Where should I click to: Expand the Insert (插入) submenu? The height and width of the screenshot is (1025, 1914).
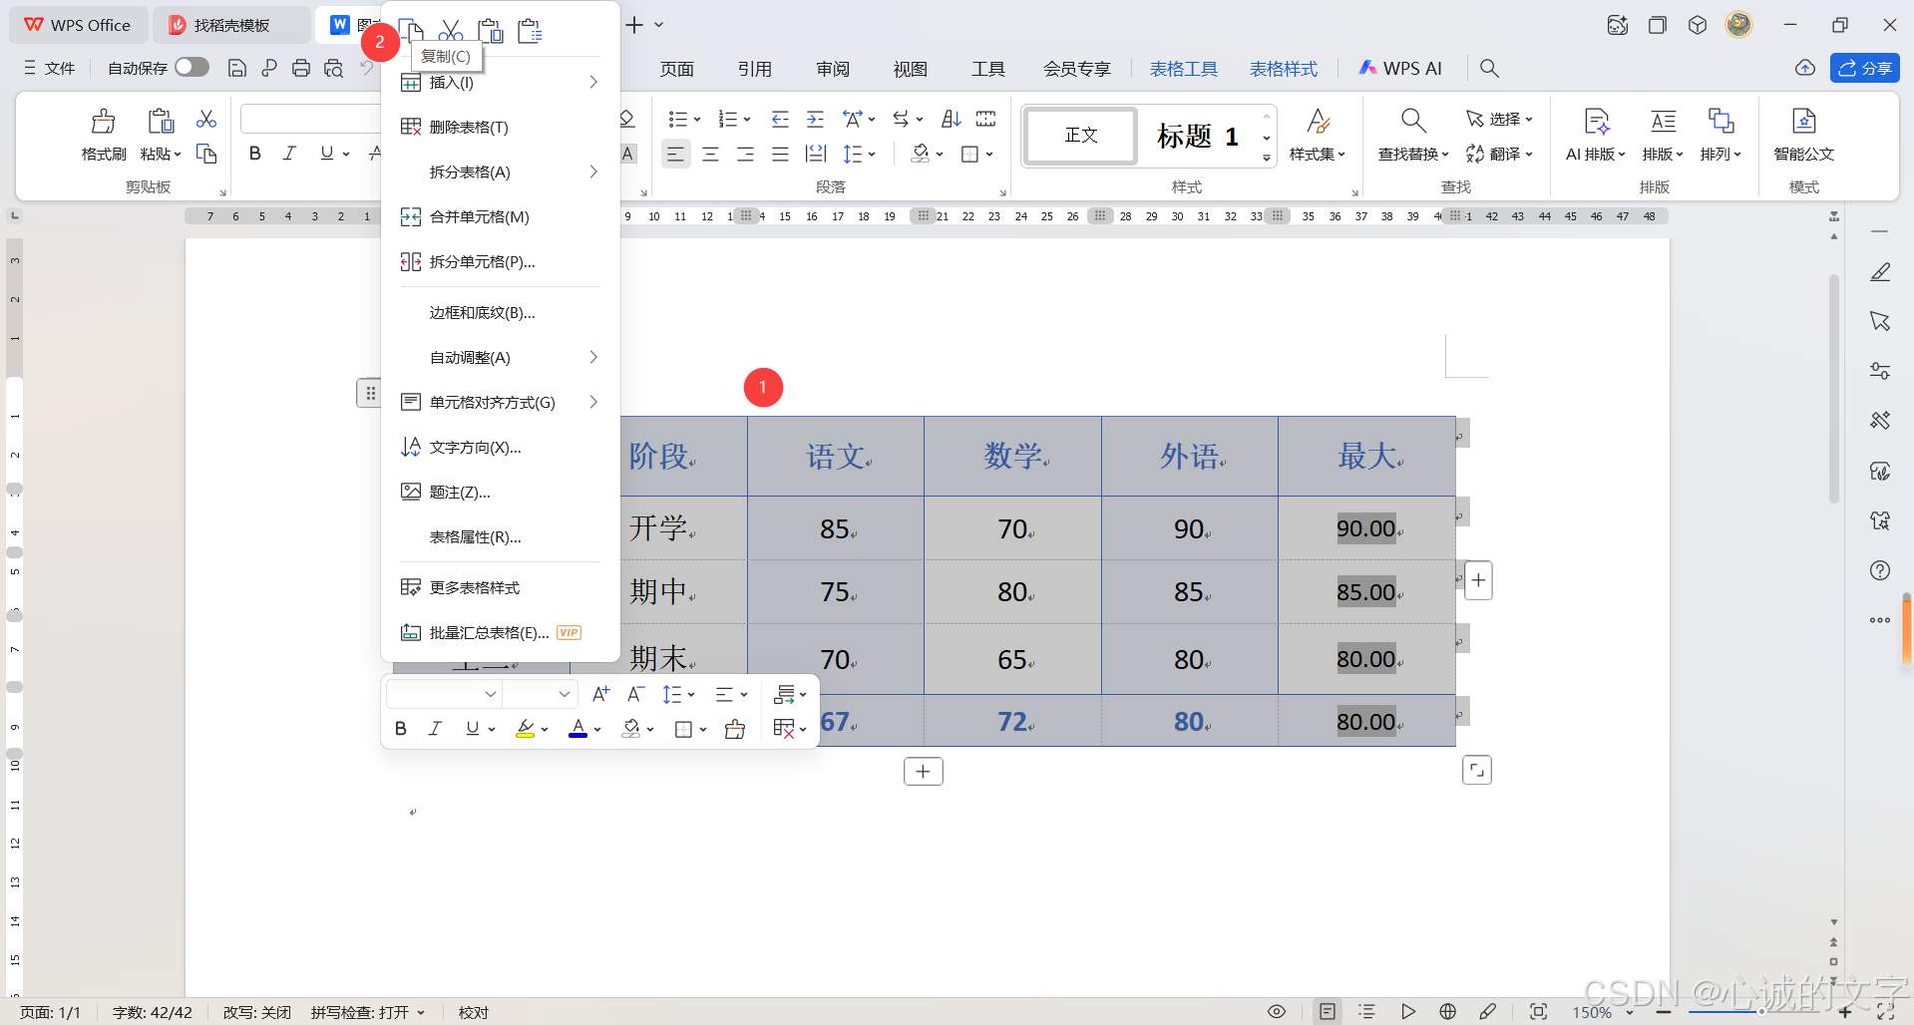501,82
